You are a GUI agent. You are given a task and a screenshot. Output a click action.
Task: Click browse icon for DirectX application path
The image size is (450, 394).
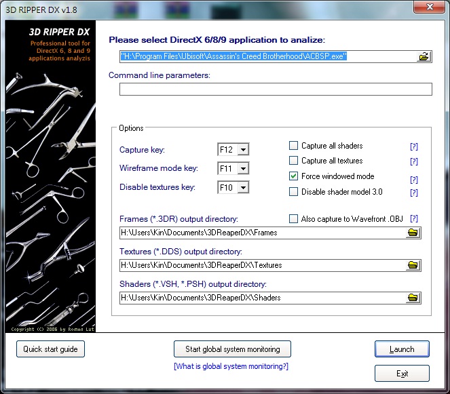point(424,57)
